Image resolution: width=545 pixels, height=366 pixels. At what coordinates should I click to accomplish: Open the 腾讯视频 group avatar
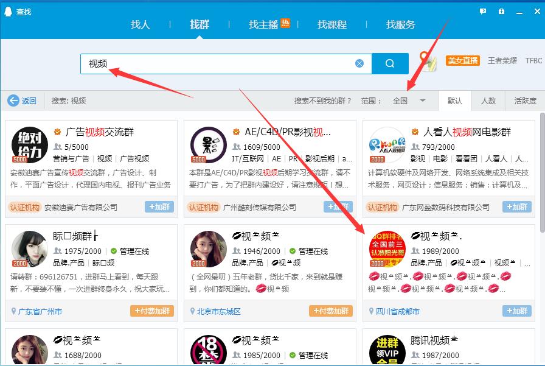click(387, 350)
